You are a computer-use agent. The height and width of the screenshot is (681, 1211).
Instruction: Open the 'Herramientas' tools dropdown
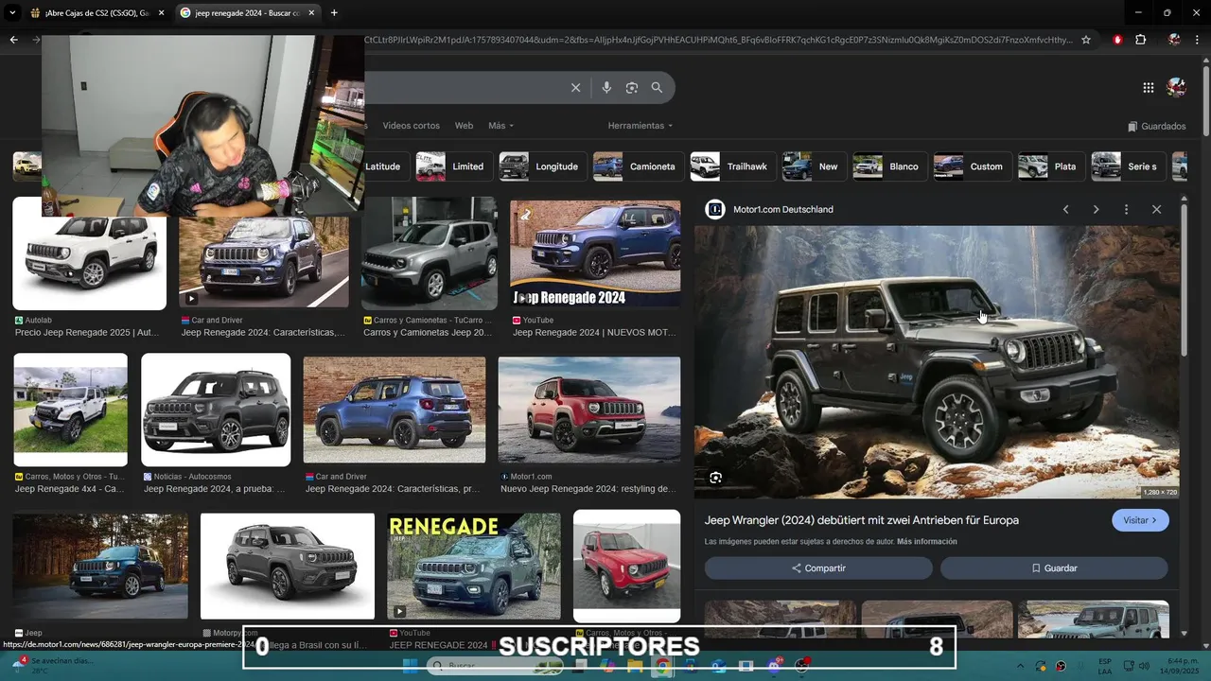pos(641,126)
